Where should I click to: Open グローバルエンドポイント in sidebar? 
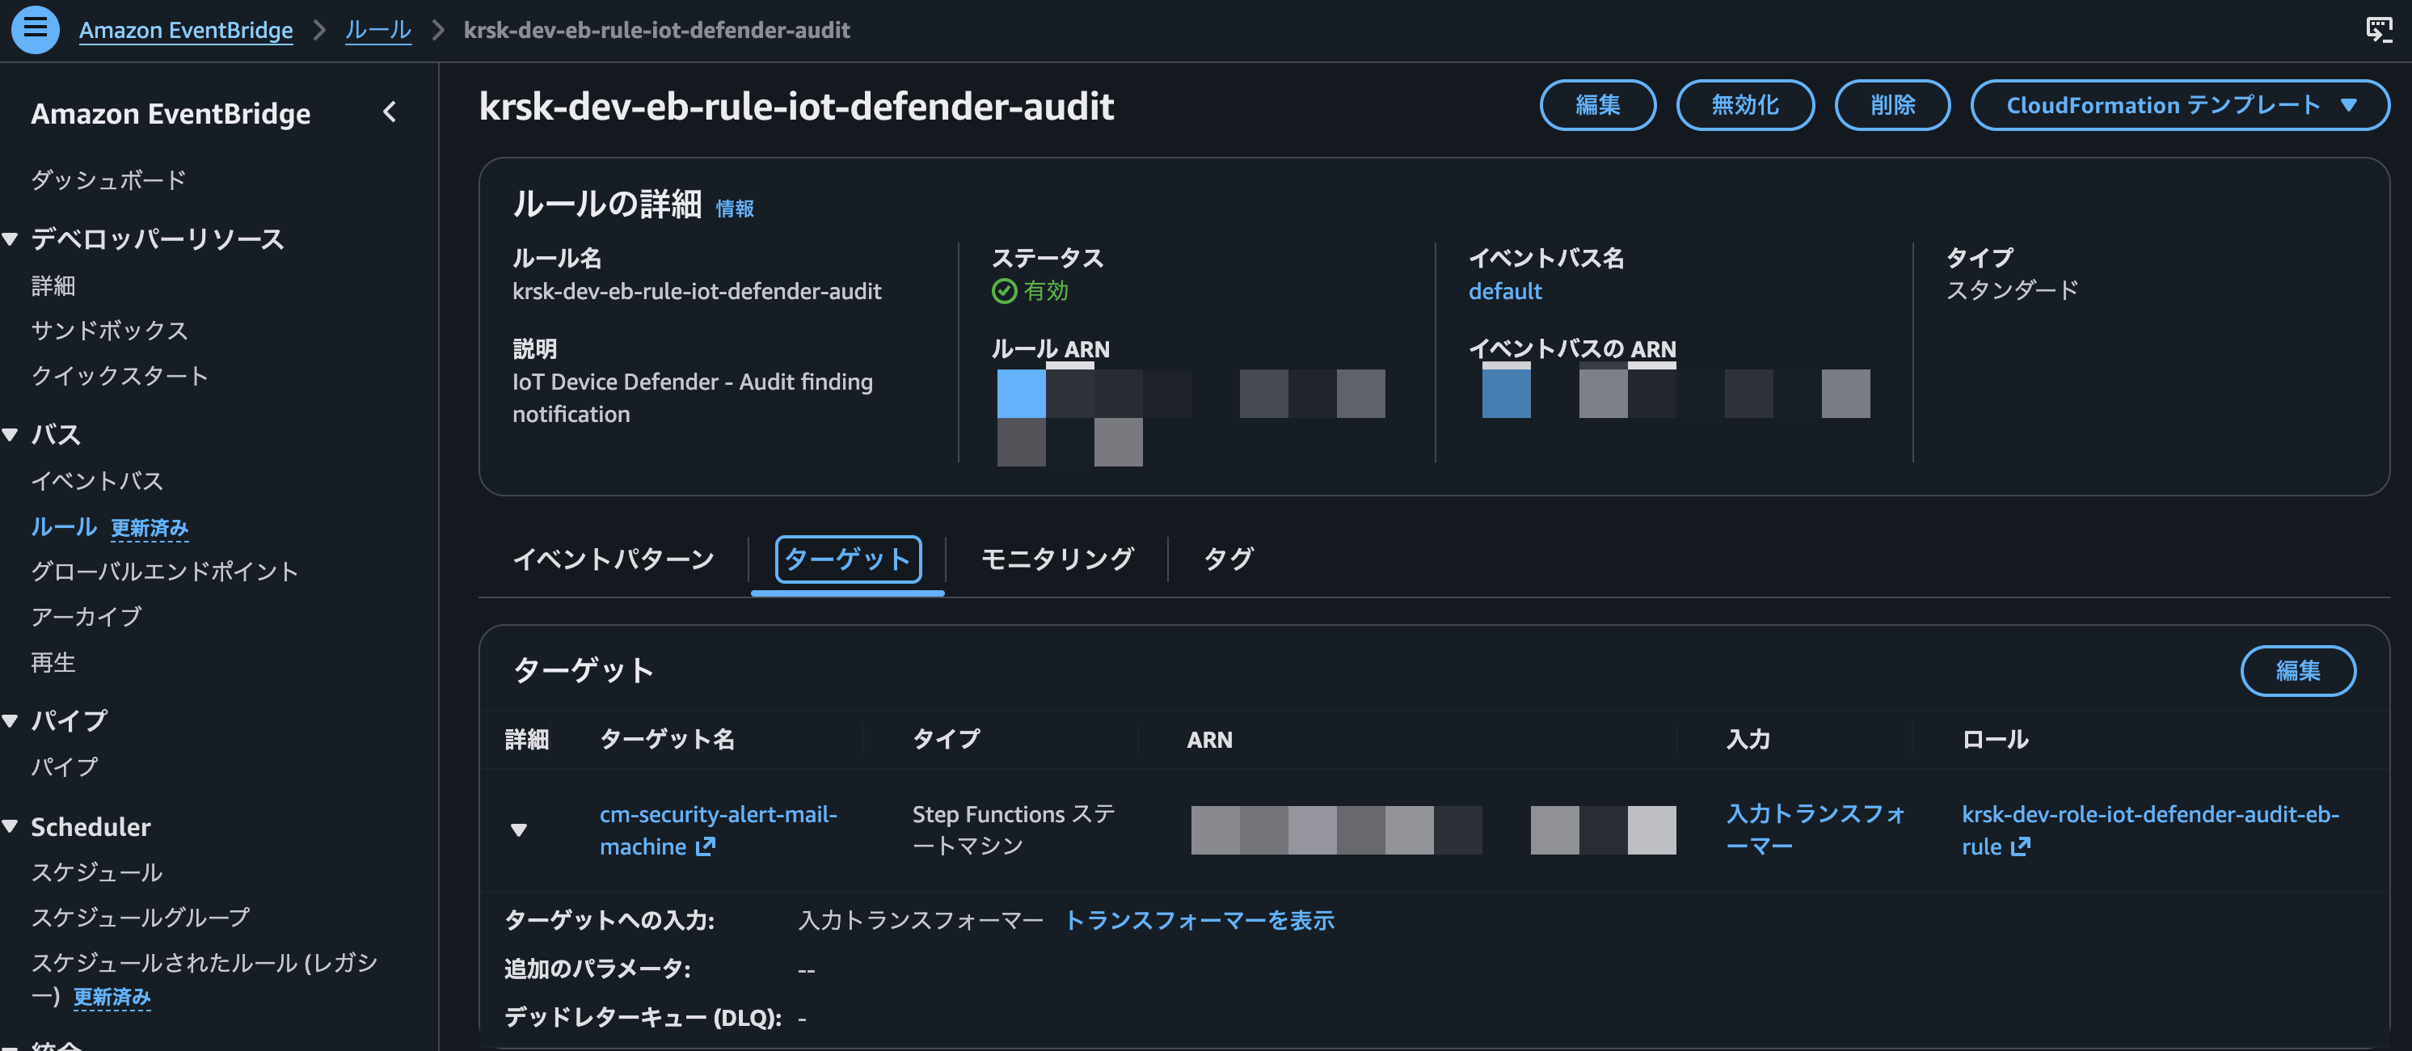coord(165,571)
